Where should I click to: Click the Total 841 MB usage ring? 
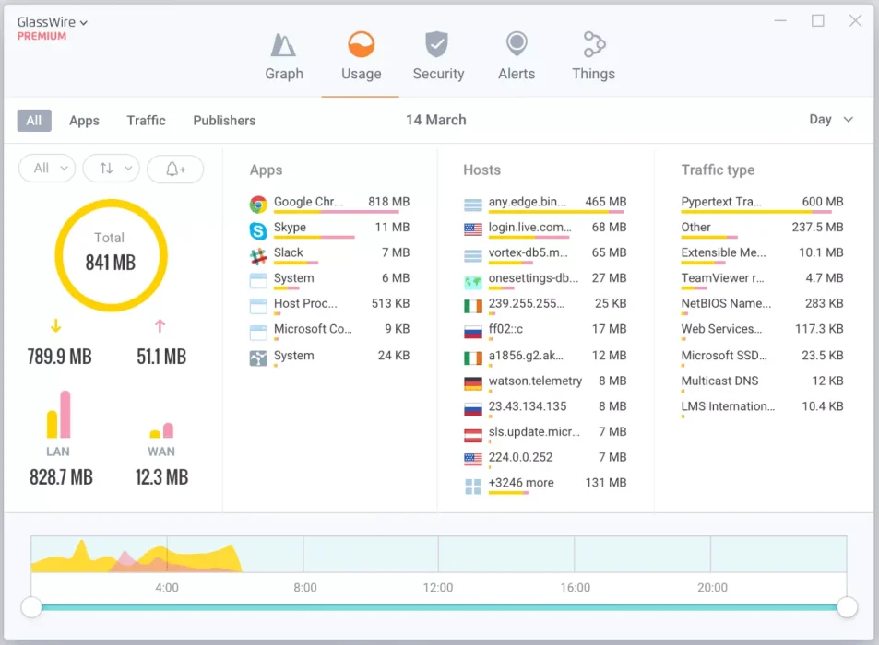tap(111, 255)
